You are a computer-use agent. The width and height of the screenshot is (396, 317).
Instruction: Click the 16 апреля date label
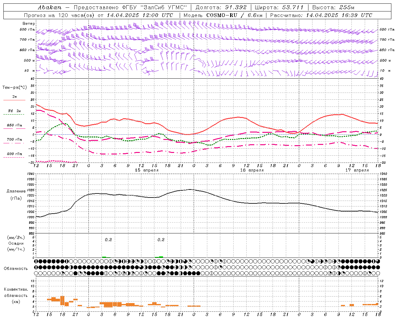point(252,170)
